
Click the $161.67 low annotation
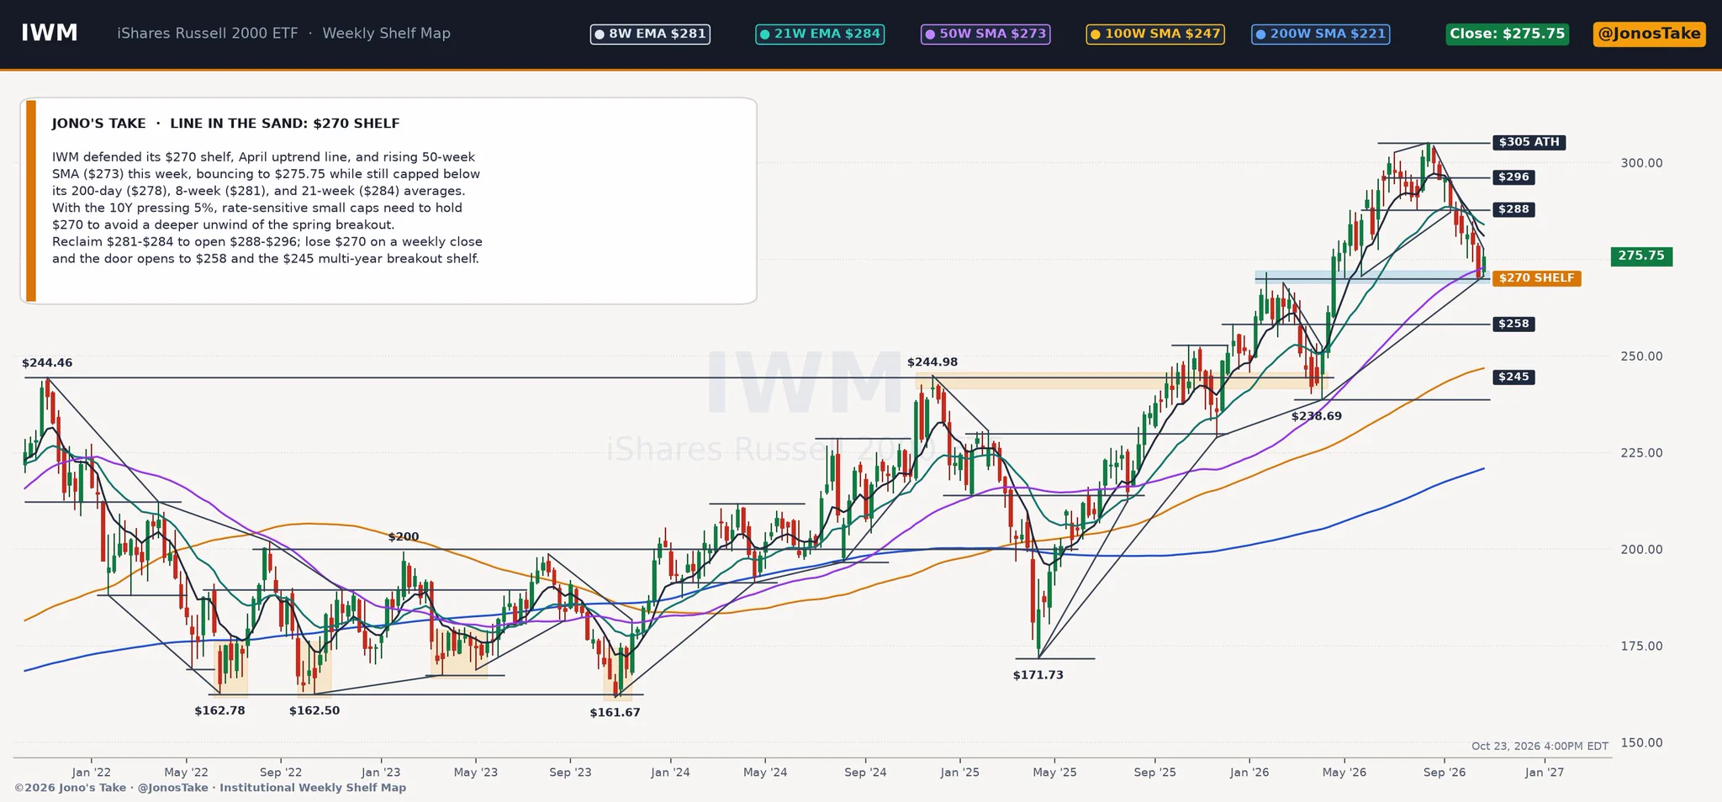(615, 713)
